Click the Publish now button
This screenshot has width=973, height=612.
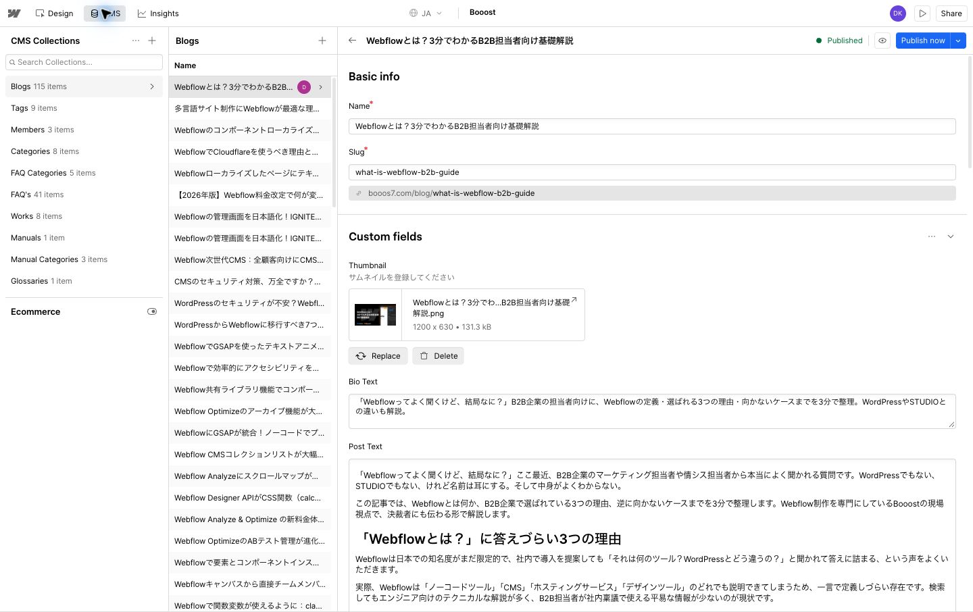pyautogui.click(x=922, y=41)
